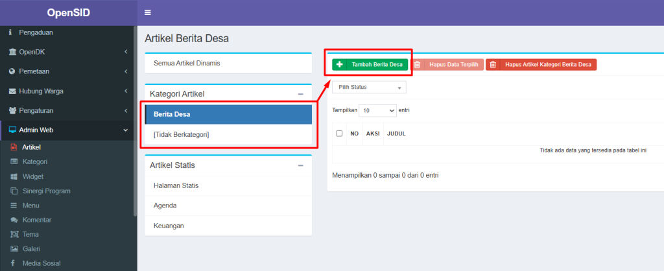This screenshot has height=271, width=664.
Task: Select Semua Artikel Dinamis
Action: click(x=228, y=64)
